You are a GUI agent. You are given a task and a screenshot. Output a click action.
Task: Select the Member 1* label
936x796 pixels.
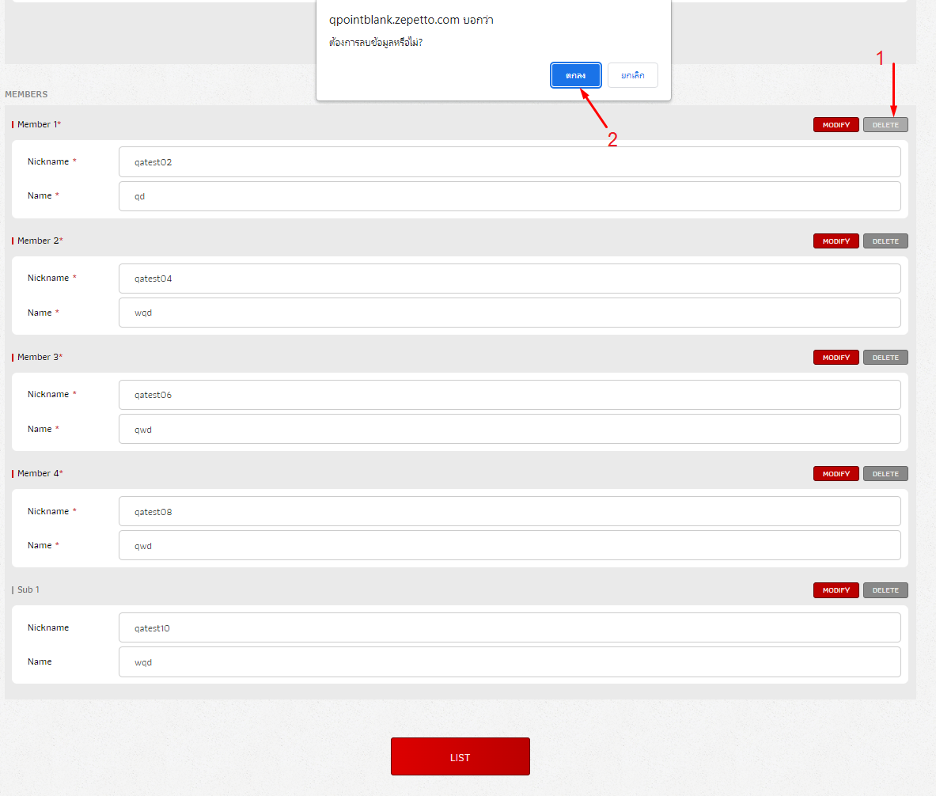(39, 124)
